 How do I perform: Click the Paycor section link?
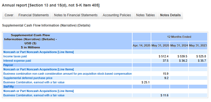8,65
